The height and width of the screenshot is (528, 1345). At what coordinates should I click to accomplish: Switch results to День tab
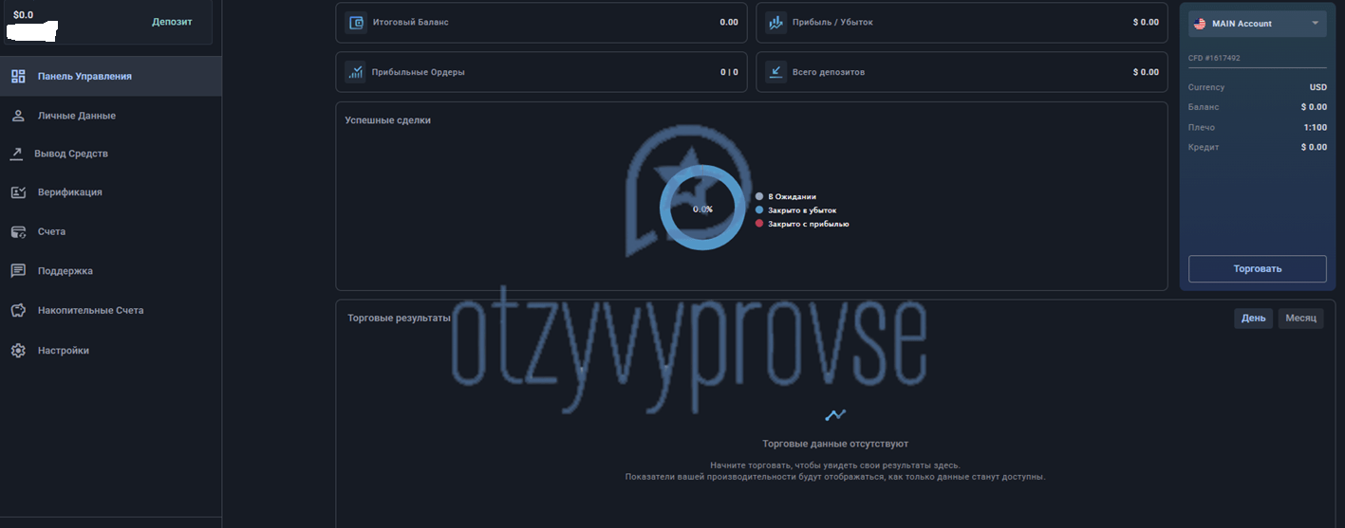click(1253, 319)
